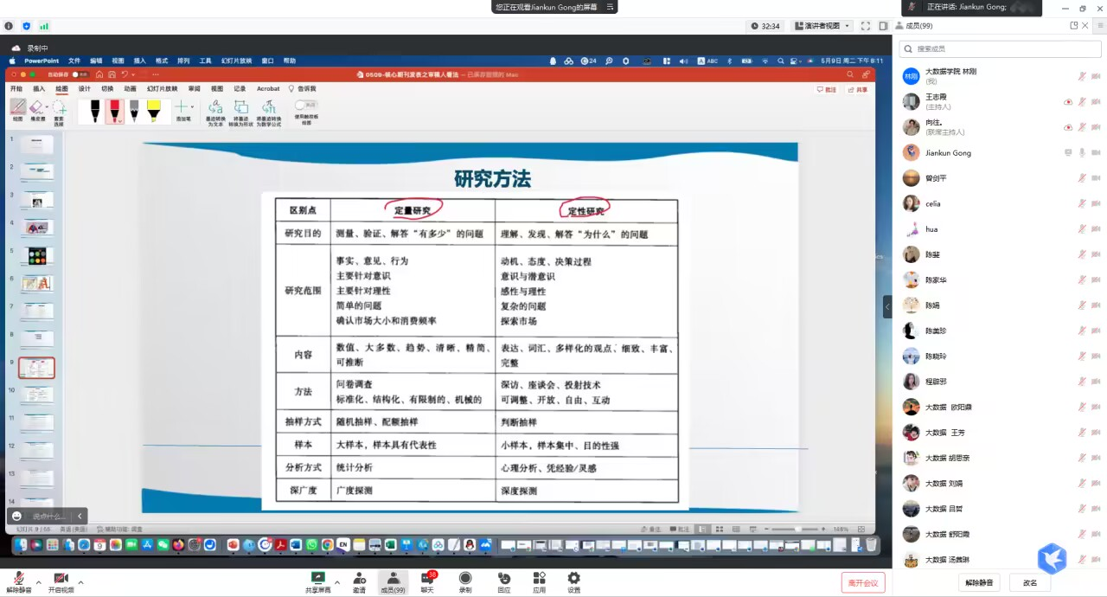The width and height of the screenshot is (1107, 597).
Task: Switch to the Design ribbon tab
Action: [84, 89]
